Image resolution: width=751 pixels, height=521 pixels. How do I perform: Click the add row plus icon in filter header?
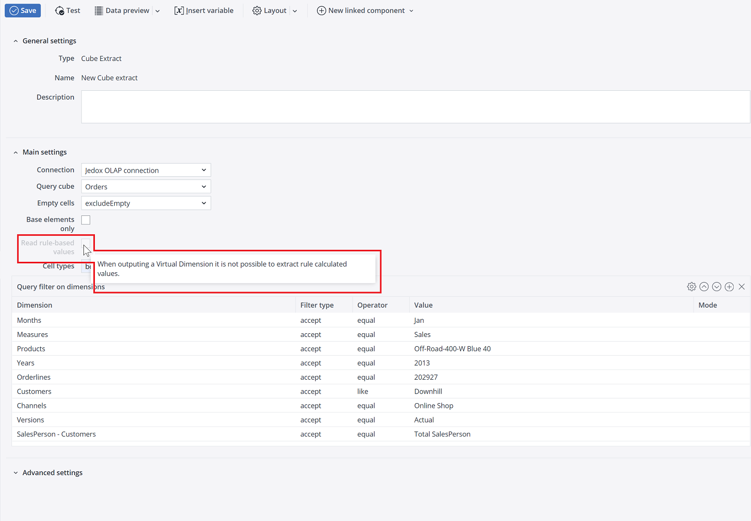pyautogui.click(x=729, y=287)
